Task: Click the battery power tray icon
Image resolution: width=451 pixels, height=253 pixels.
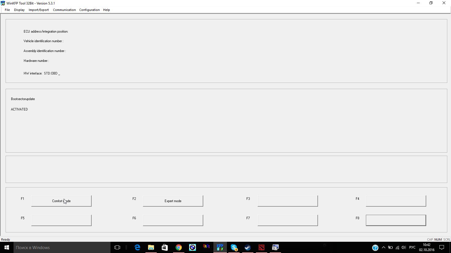Action: [390, 247]
